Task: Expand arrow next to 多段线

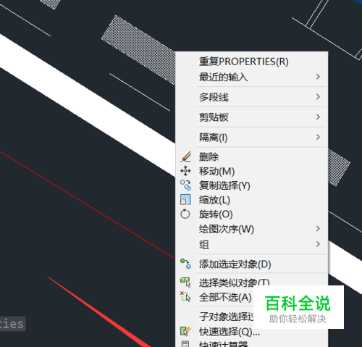Action: pyautogui.click(x=318, y=97)
